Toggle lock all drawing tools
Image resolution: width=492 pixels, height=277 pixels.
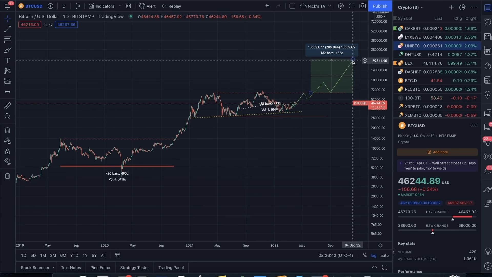point(7,151)
